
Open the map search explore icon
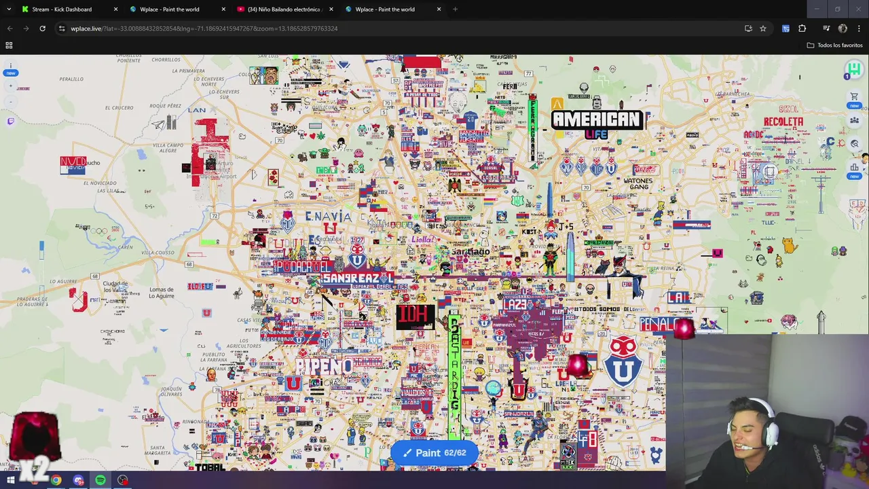[x=855, y=143]
